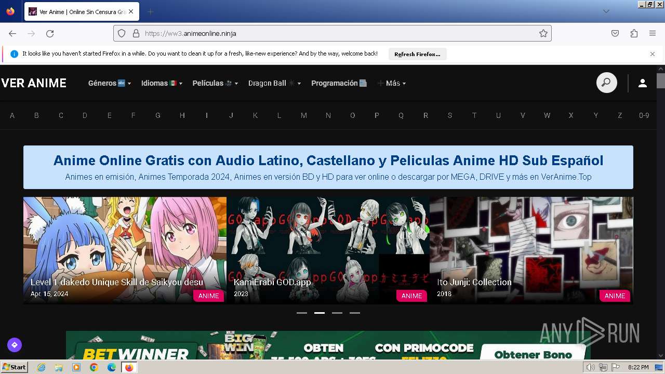Open the Action Center flag tray icon
The height and width of the screenshot is (374, 665).
616,367
